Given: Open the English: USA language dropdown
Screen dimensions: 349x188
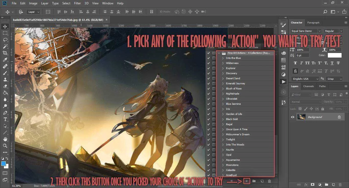Looking at the screenshot, I should coord(305,79).
